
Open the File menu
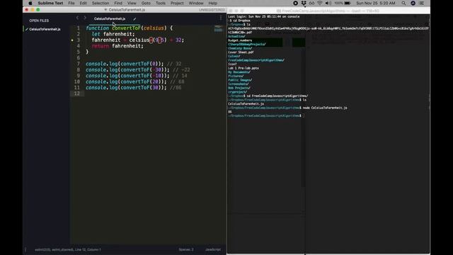coord(71,3)
